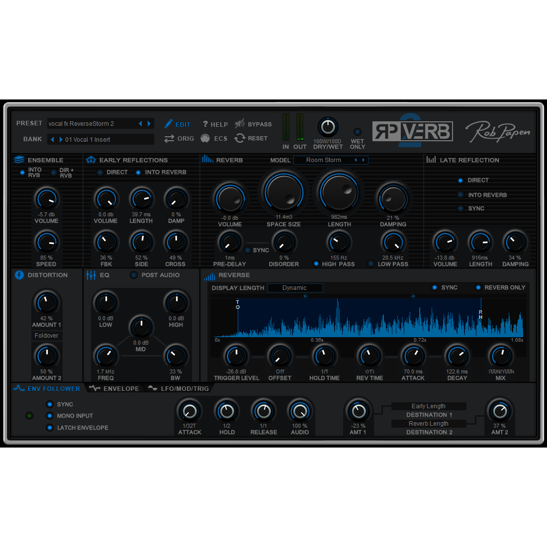This screenshot has height=547, width=547.
Task: Click the EQ sliders icon
Action: tap(91, 275)
